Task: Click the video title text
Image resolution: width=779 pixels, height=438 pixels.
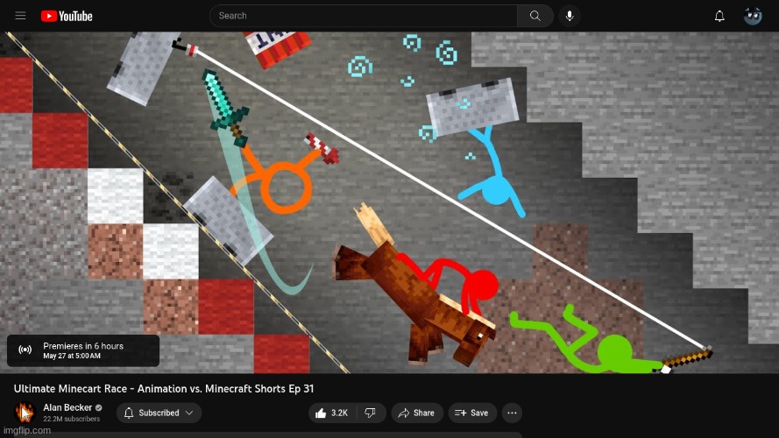Action: pyautogui.click(x=164, y=388)
